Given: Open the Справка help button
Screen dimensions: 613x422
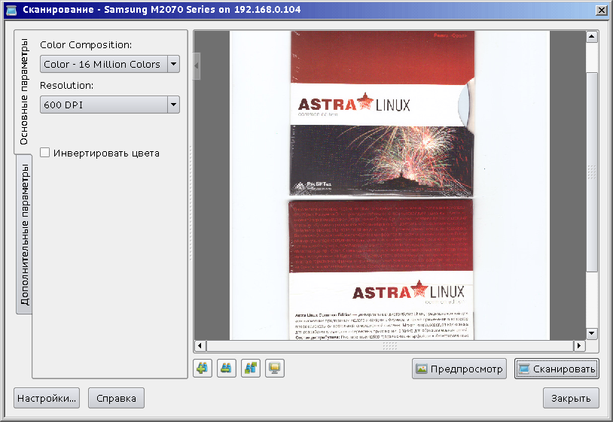Looking at the screenshot, I should tap(116, 398).
